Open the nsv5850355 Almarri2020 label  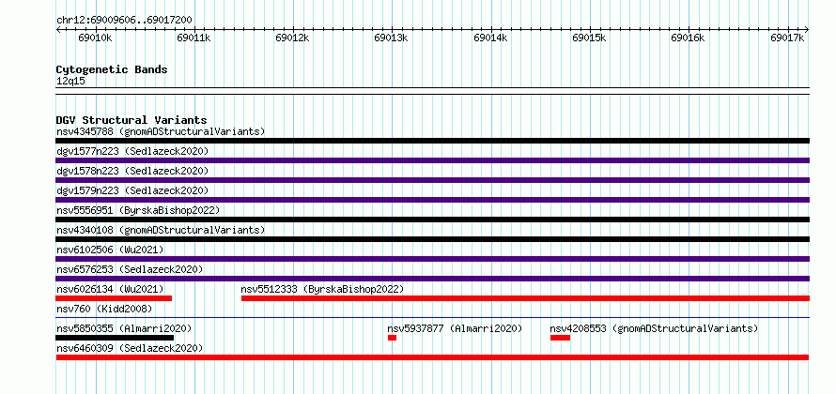coord(124,328)
